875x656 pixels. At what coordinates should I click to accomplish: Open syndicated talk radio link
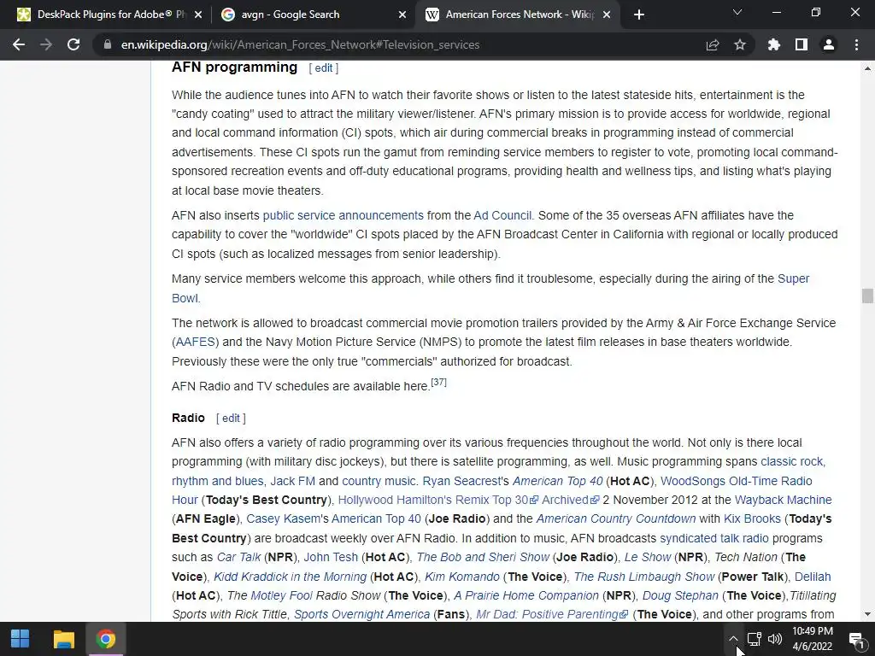pyautogui.click(x=714, y=538)
